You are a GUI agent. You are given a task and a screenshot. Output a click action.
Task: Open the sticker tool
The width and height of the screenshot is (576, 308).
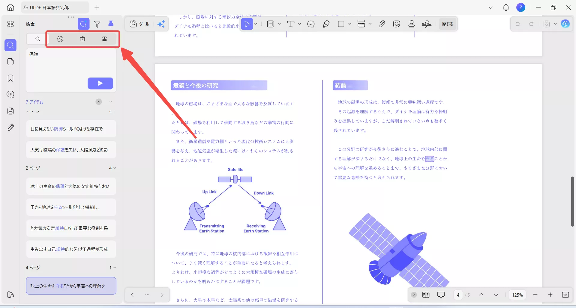tap(396, 24)
